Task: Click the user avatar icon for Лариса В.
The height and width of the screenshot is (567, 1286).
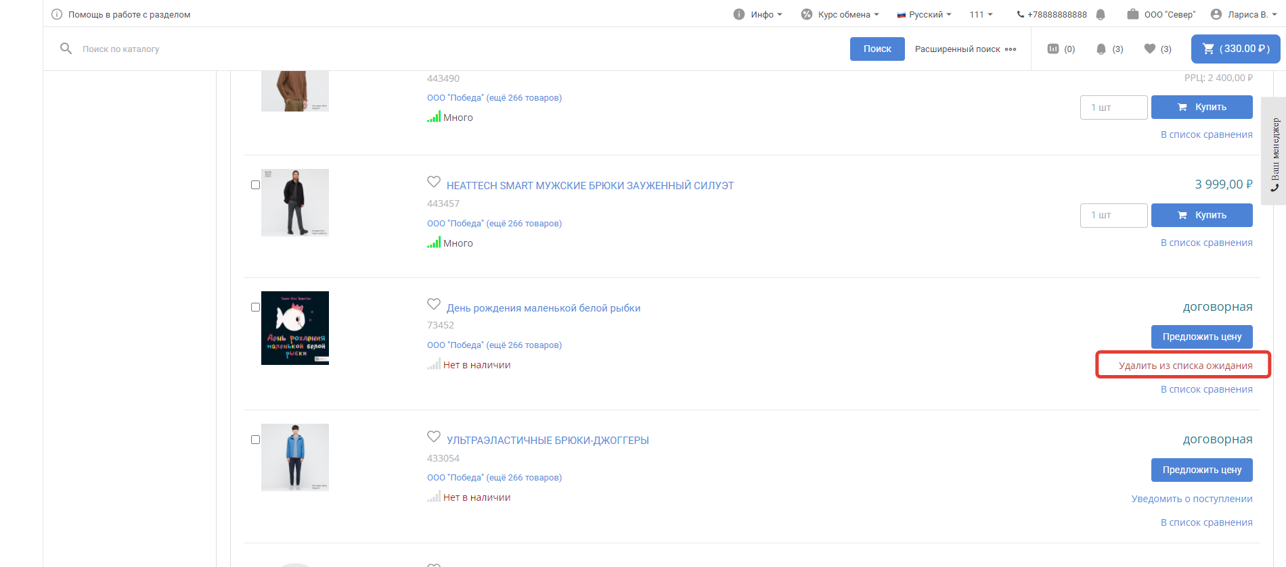Action: 1216,14
